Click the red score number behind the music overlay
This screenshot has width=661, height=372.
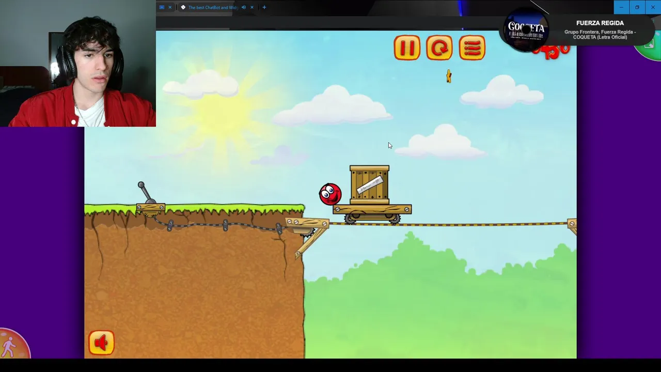(552, 51)
